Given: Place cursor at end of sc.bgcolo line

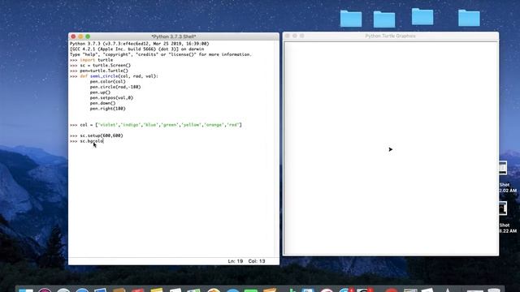Looking at the screenshot, I should pos(103,141).
